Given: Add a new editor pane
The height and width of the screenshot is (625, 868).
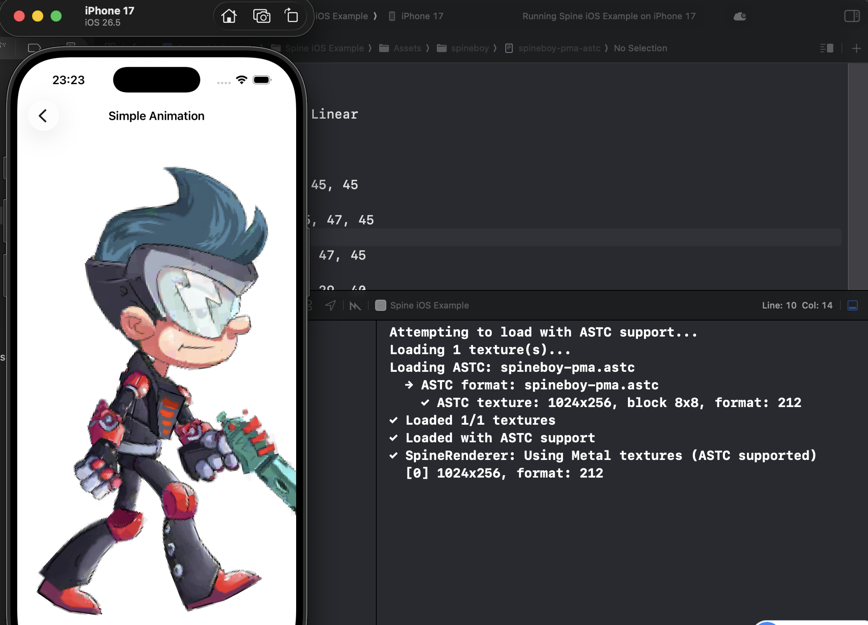Looking at the screenshot, I should tap(856, 48).
